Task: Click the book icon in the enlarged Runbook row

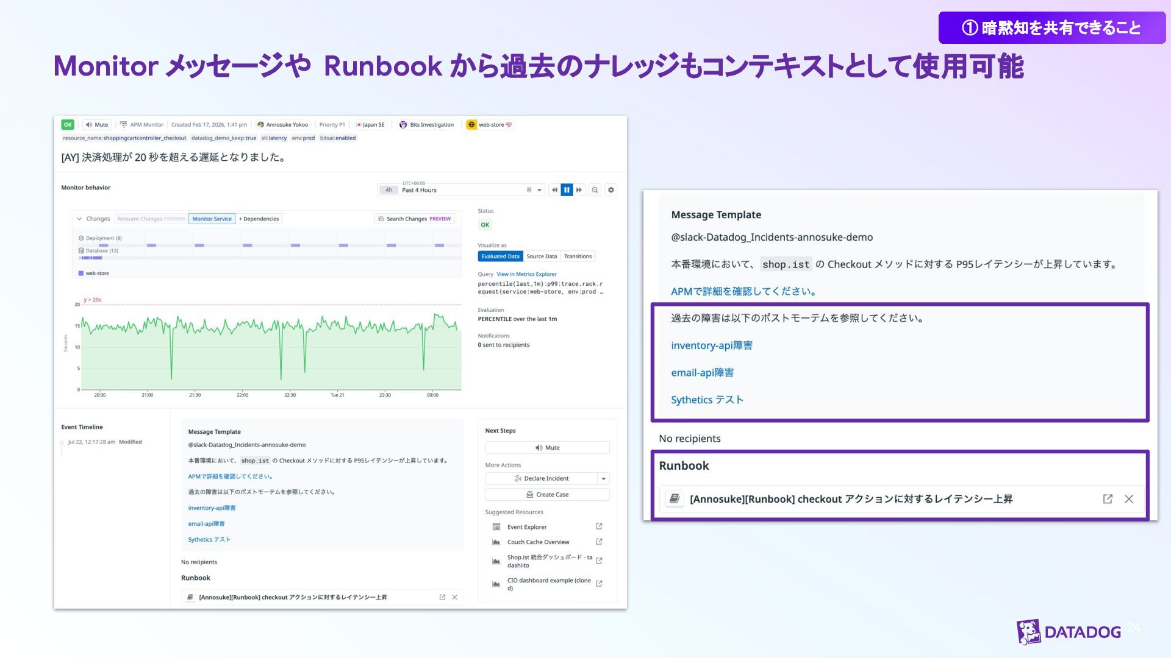Action: click(675, 499)
